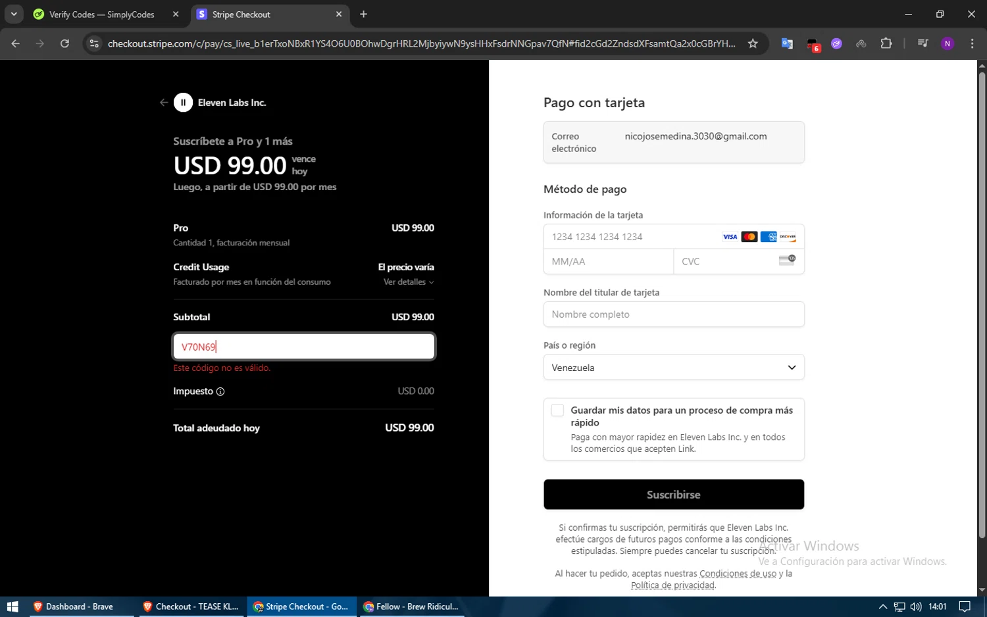Open the Chrome three-dot menu
This screenshot has height=617, width=987.
[972, 43]
